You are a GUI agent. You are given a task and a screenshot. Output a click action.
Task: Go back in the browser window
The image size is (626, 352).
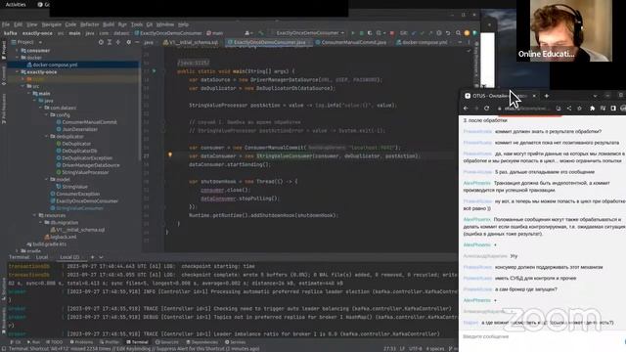coord(466,109)
